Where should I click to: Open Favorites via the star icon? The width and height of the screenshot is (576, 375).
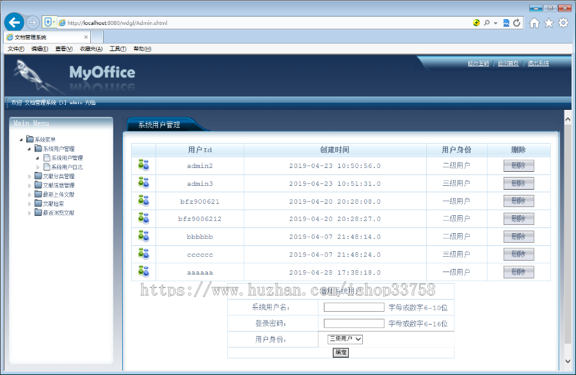click(x=547, y=22)
